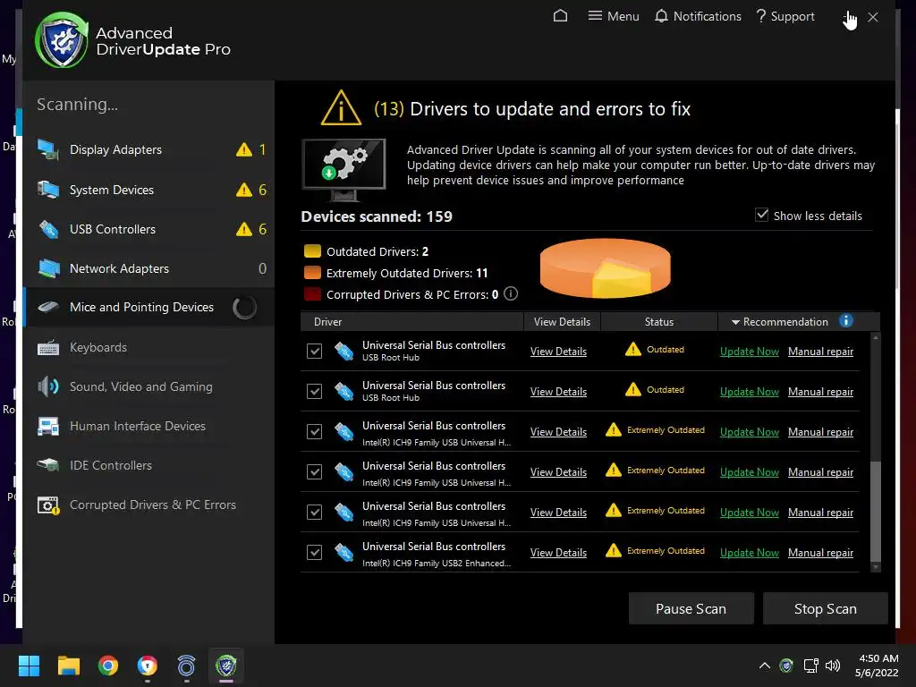Click Update Now for ICH9 USB2 Enhanced row
This screenshot has height=687, width=916.
(750, 553)
